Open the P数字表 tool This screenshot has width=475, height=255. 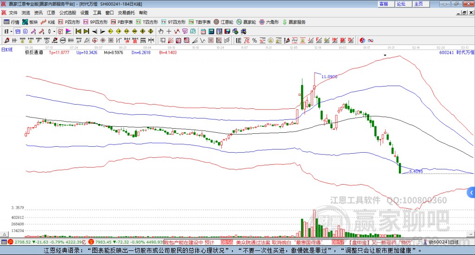point(122,22)
